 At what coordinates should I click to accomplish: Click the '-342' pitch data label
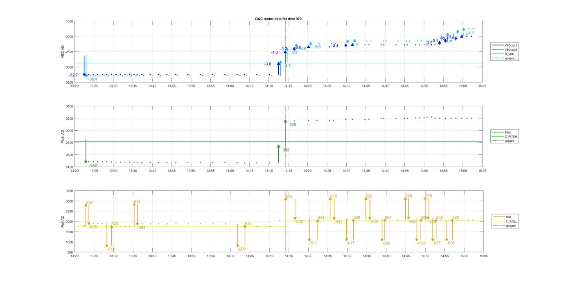[x=93, y=165]
